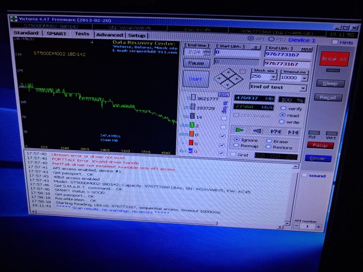
Task: Click the Start LBA input field
Action: coord(237,52)
